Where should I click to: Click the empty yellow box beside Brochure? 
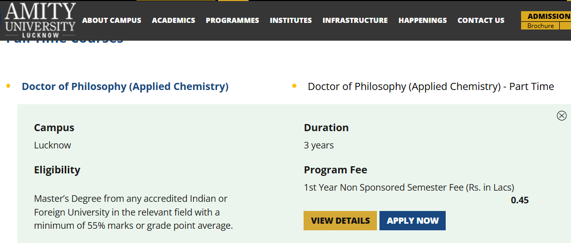pyautogui.click(x=565, y=26)
